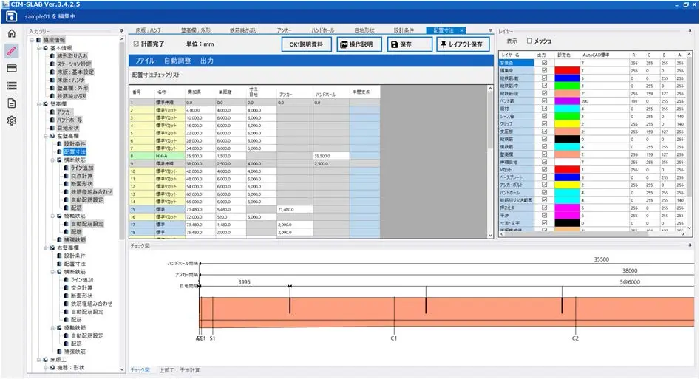
Task: Click the レイアウト保存 button
Action: point(463,44)
